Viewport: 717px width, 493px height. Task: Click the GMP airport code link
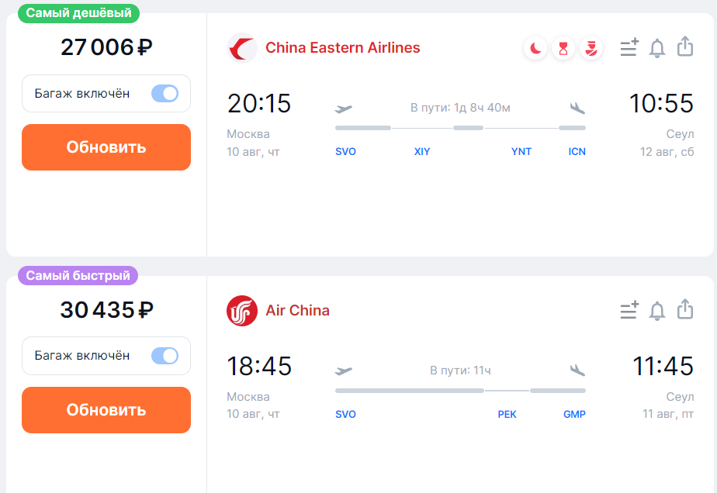click(574, 415)
